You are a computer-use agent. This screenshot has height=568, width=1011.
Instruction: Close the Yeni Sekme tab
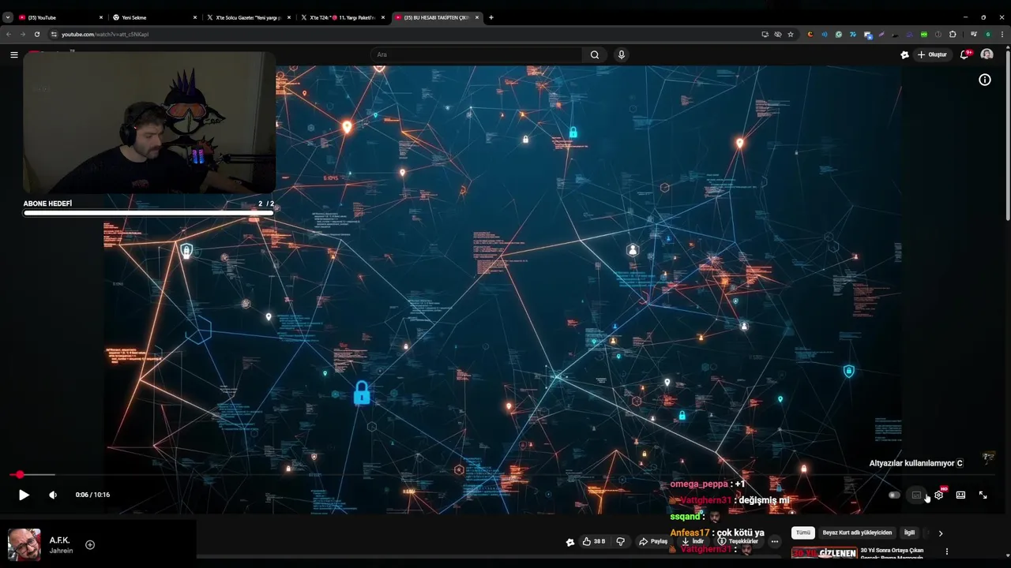pos(194,17)
